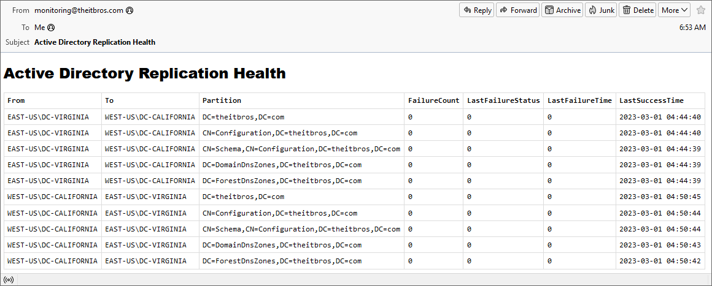
Task: Open the More actions dropdown
Action: pyautogui.click(x=674, y=10)
